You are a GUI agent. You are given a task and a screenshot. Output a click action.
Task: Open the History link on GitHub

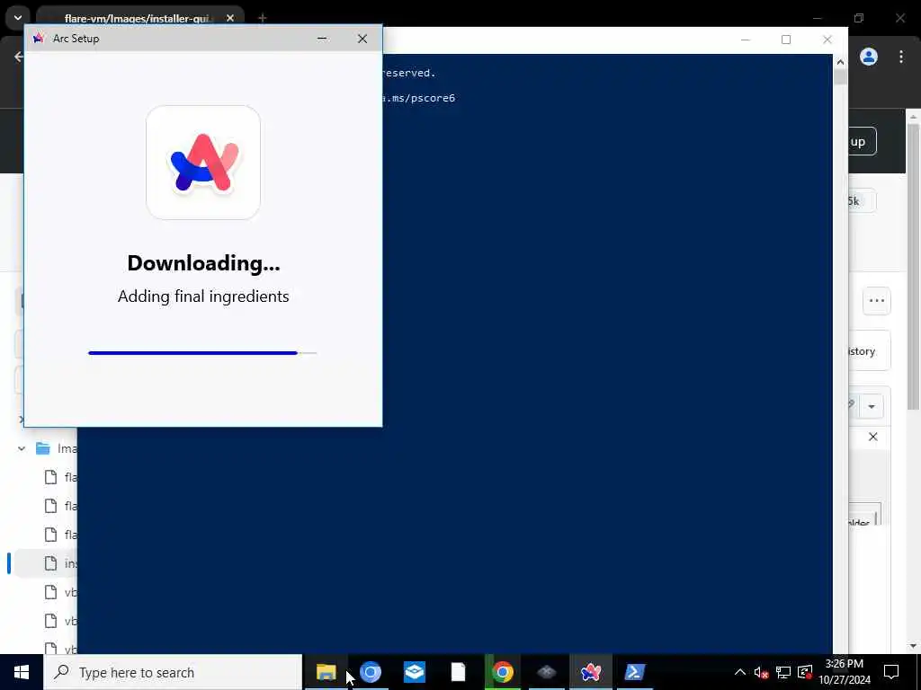pyautogui.click(x=869, y=351)
